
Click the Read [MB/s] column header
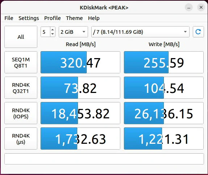click(81, 44)
